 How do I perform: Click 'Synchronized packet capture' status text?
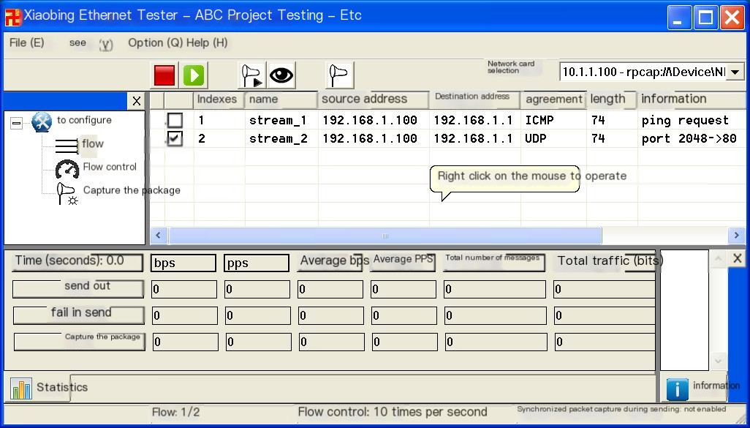621,409
